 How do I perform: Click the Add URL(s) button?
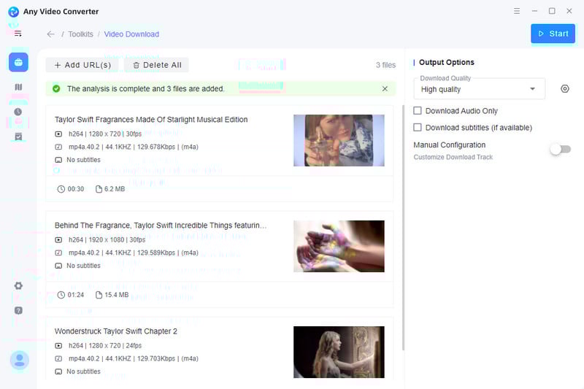click(82, 65)
